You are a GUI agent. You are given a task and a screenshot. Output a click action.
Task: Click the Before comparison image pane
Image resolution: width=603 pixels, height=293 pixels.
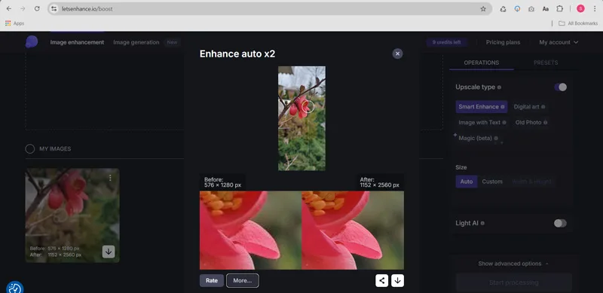tap(250, 230)
